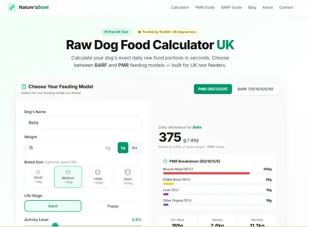
Task: Select the Small breed dog icon
Action: (x=38, y=173)
